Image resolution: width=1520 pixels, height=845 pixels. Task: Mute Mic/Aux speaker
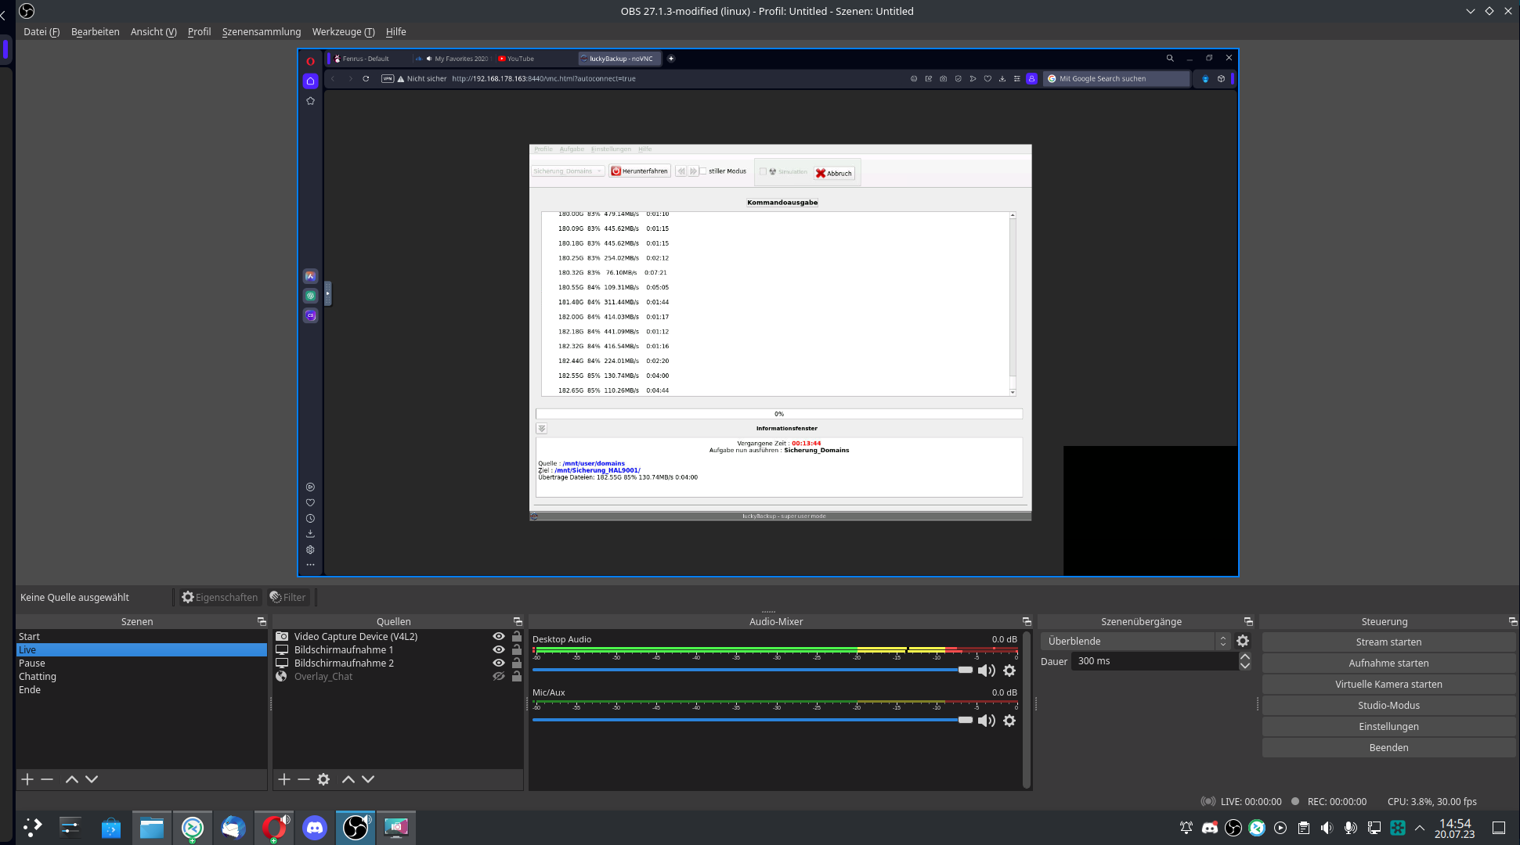pos(987,721)
